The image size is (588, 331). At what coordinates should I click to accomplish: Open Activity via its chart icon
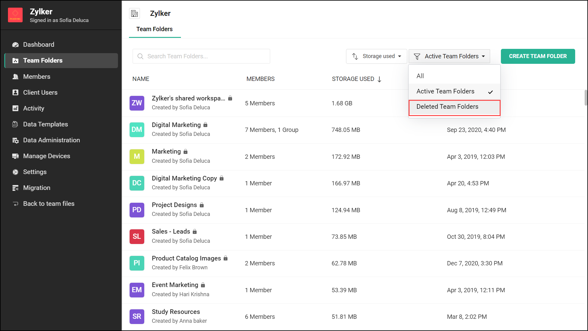point(15,108)
